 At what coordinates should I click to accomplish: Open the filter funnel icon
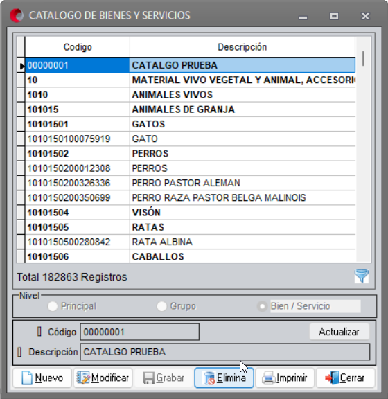point(361,276)
